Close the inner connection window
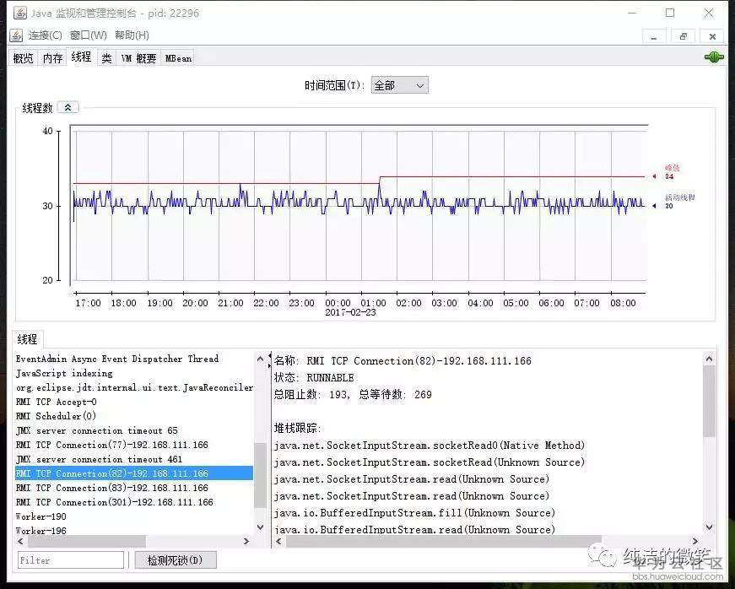Screen dimensions: 735x589 coord(712,36)
